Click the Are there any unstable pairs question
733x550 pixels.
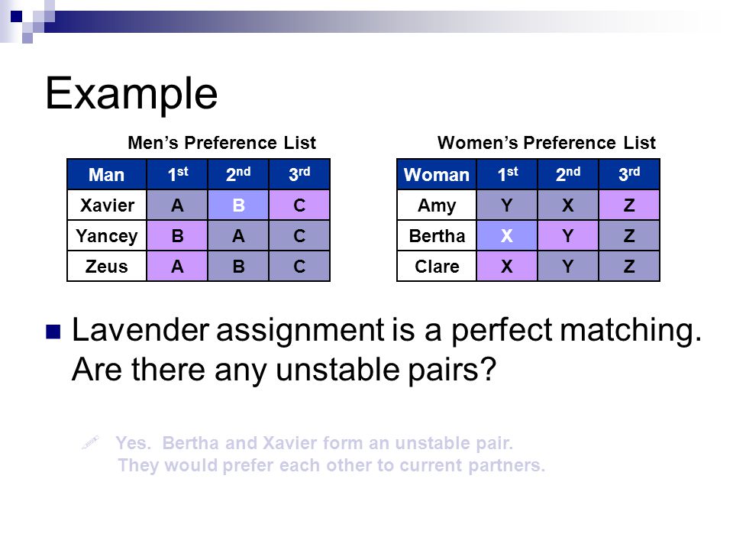tap(284, 370)
